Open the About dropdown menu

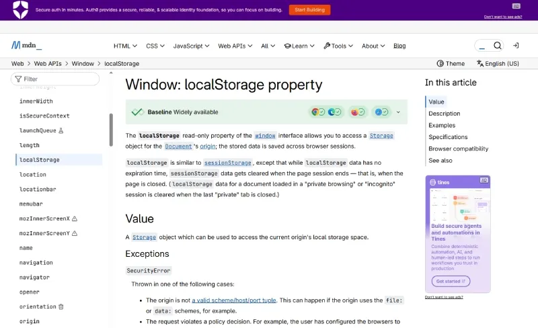(373, 46)
